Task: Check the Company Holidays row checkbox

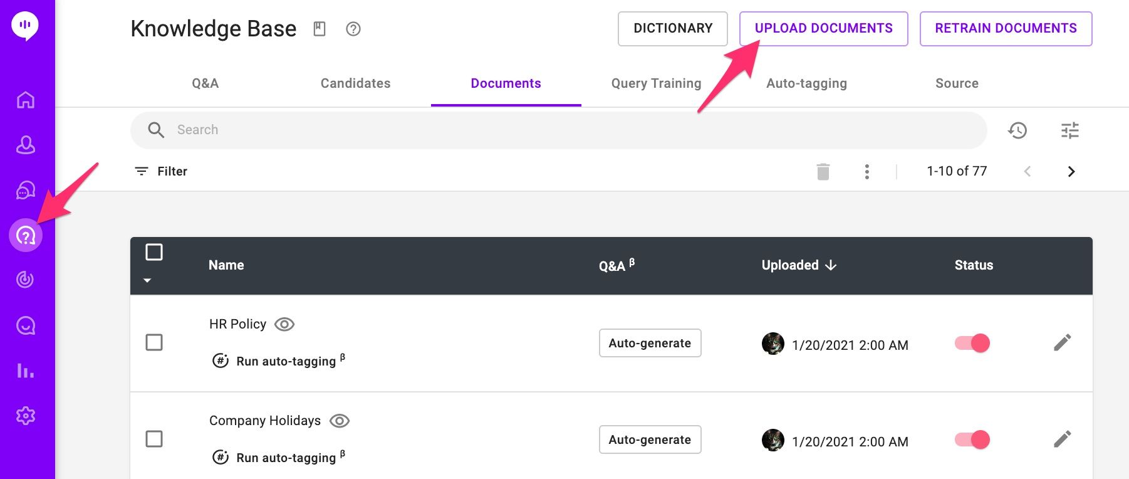Action: click(x=154, y=439)
